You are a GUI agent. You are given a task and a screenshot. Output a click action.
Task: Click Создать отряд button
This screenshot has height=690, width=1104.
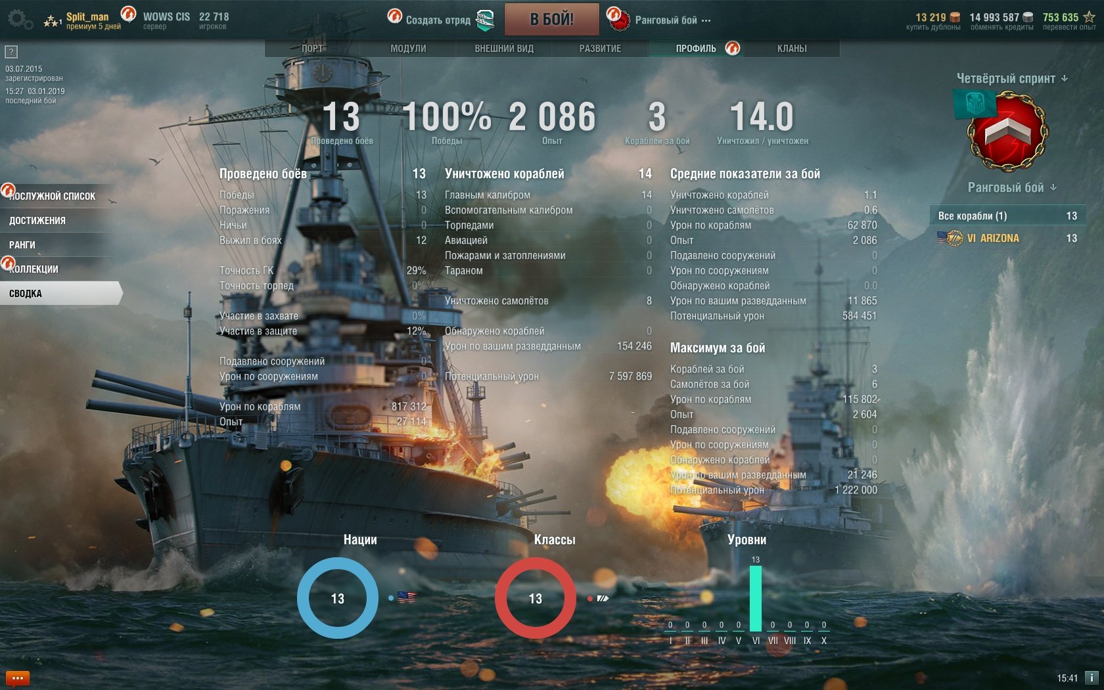click(438, 20)
